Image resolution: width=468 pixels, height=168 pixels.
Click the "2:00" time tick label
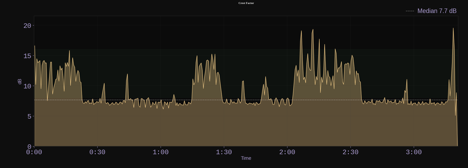[287, 152]
